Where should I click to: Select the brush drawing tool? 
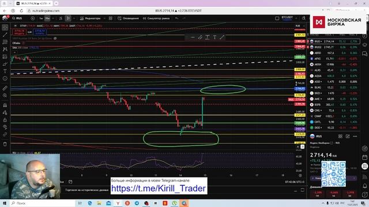5,64
